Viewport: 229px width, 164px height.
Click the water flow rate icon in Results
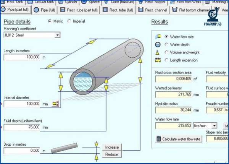point(158,36)
